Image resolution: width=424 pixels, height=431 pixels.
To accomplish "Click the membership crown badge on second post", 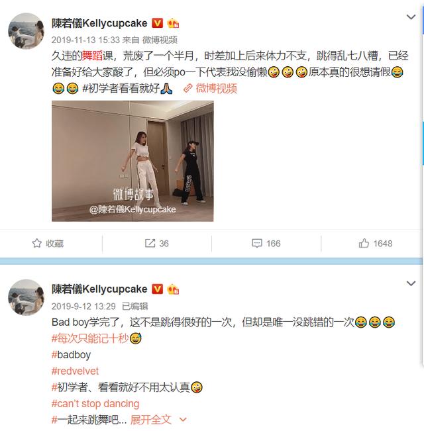I will coord(173,289).
